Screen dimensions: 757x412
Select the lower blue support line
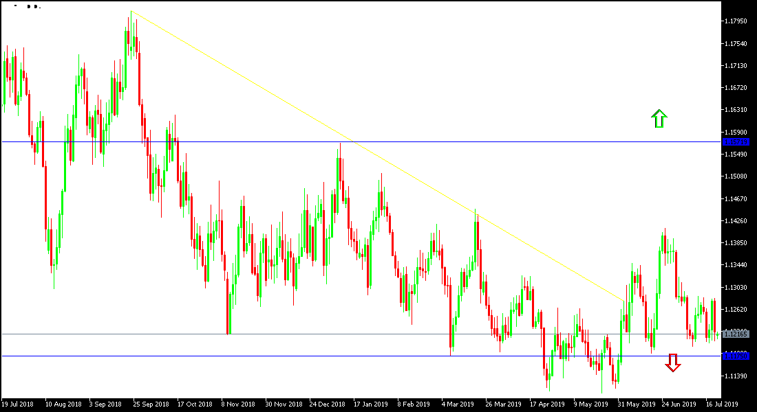click(x=275, y=356)
